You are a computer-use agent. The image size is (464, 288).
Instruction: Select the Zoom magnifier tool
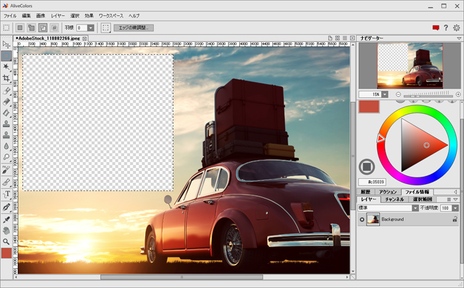click(x=6, y=242)
